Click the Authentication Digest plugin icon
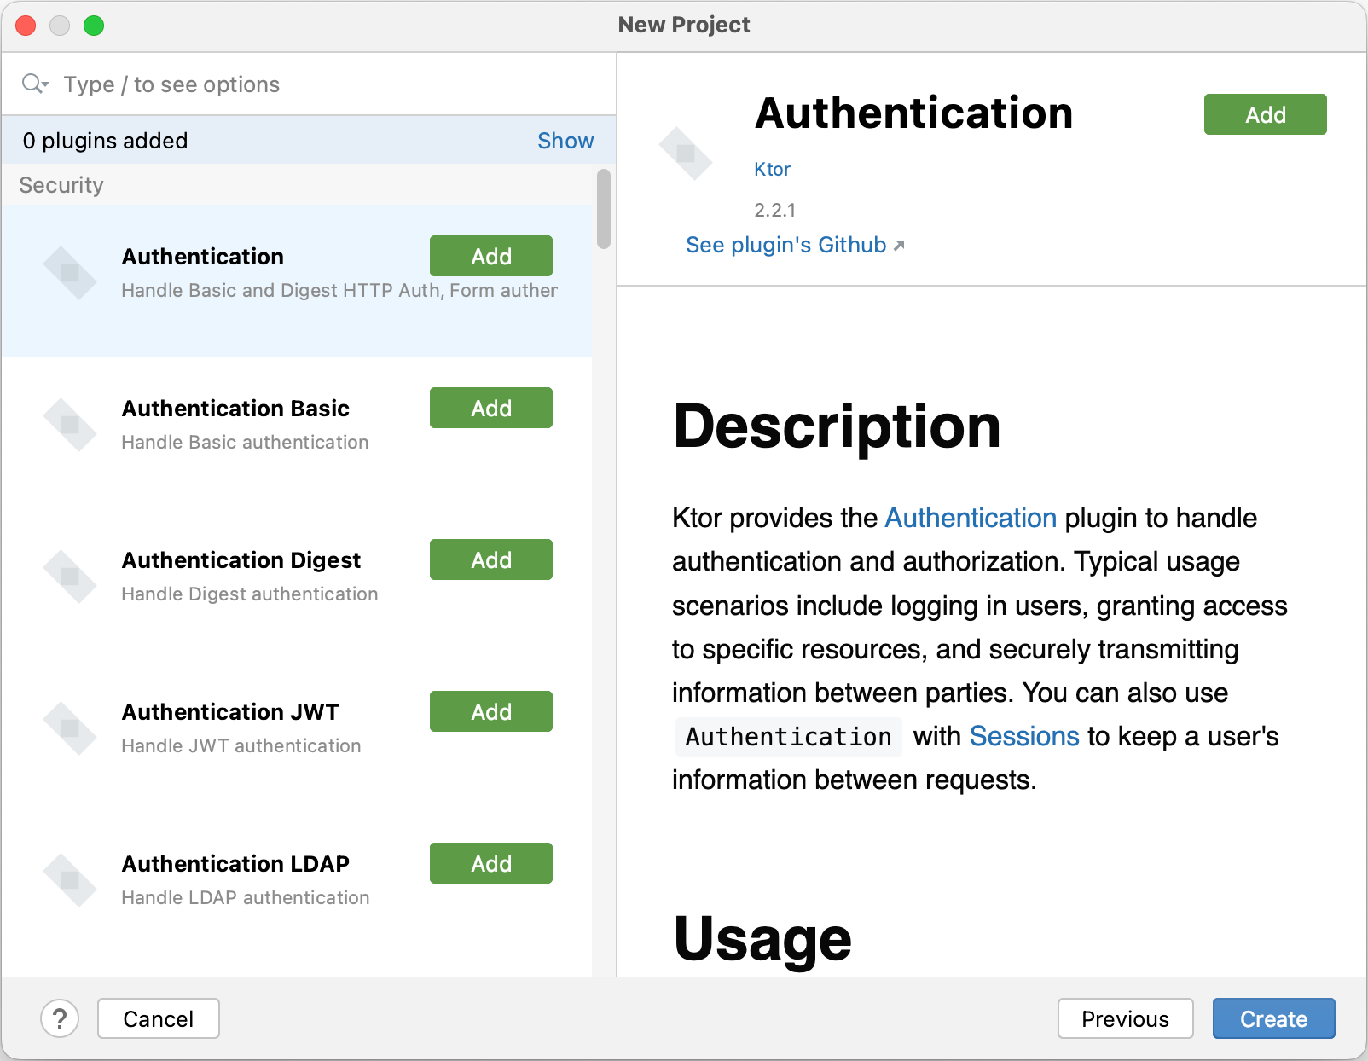Viewport: 1368px width, 1061px height. pyautogui.click(x=70, y=577)
